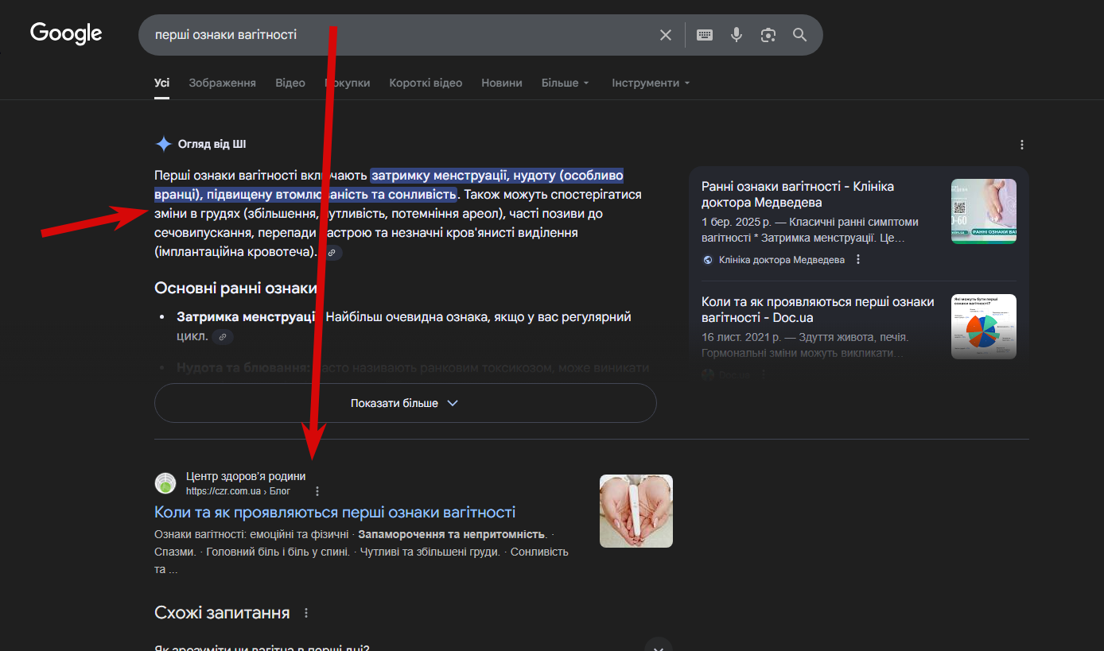Click Центр здоров'я родини site favicon

click(x=165, y=483)
